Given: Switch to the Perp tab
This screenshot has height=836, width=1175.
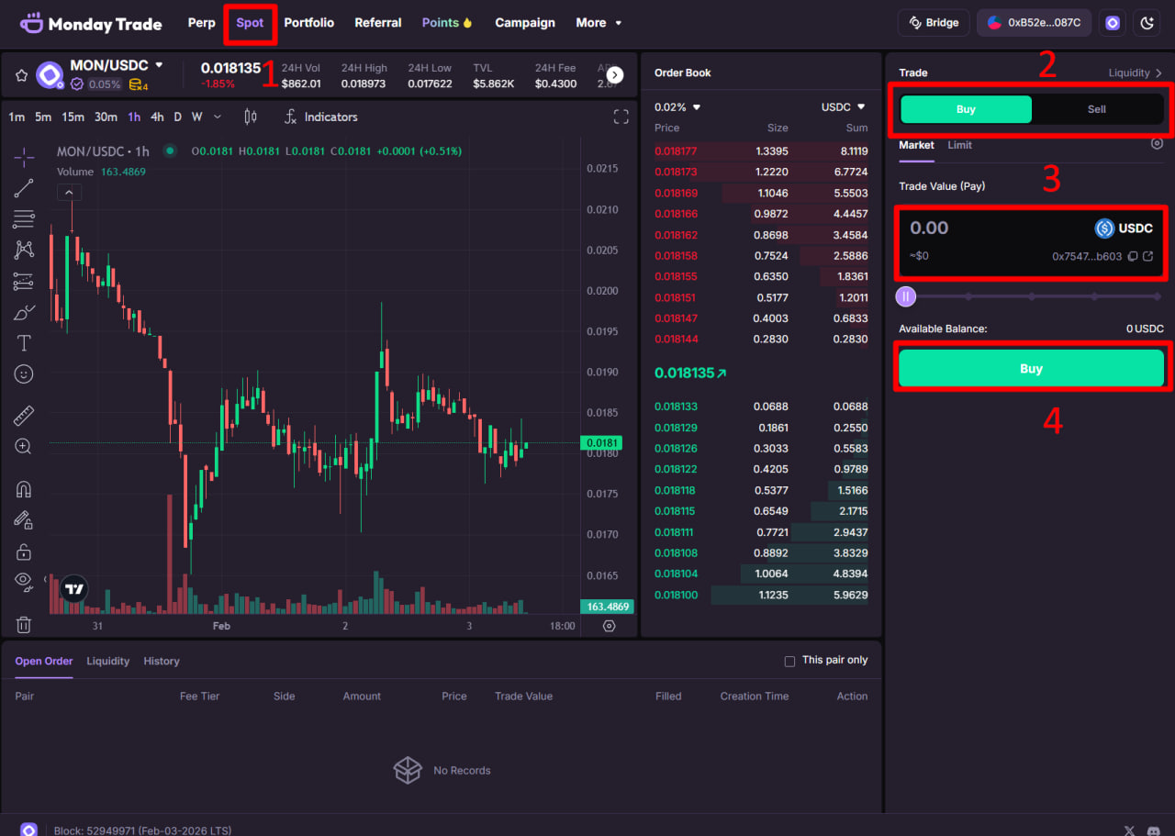Looking at the screenshot, I should point(201,23).
